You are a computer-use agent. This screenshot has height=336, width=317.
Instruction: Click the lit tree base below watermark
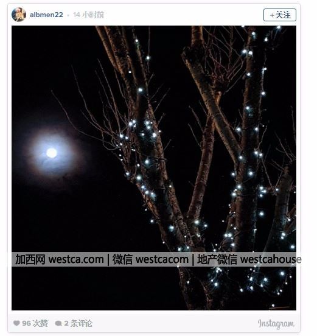235,287
